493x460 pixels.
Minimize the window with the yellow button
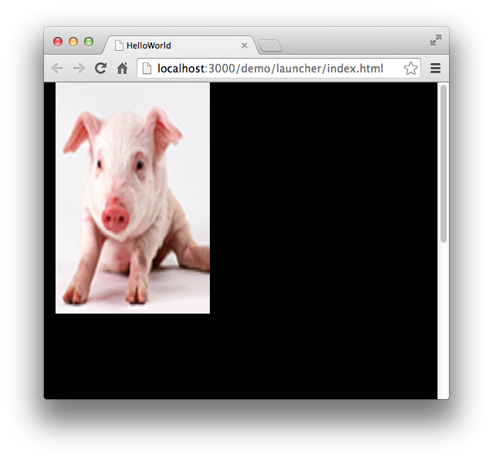coord(73,42)
